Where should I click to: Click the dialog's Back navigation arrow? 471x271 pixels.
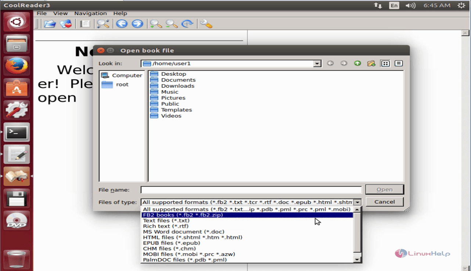pyautogui.click(x=330, y=63)
